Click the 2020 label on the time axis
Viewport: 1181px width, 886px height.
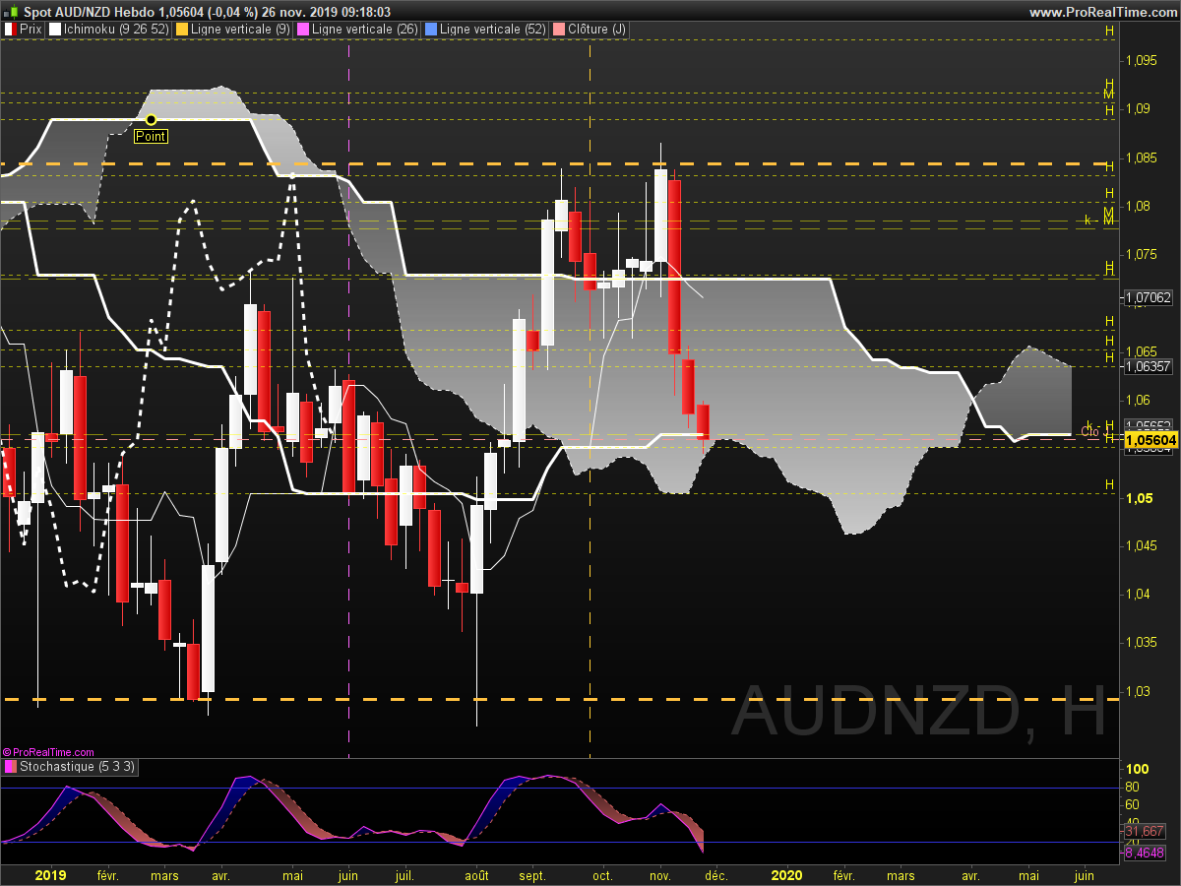pyautogui.click(x=787, y=874)
